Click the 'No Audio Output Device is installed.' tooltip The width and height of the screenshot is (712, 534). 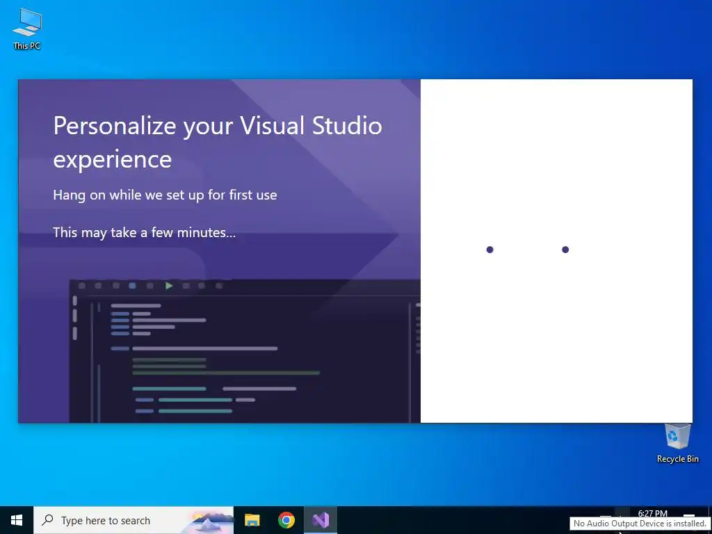(x=640, y=524)
